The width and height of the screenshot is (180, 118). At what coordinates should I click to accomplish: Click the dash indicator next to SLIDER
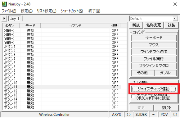153,115
